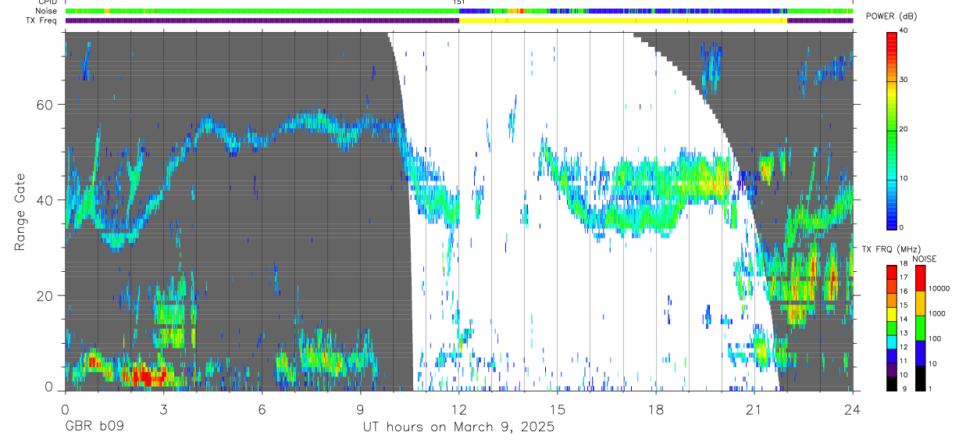Click the hour tick label '24' on time axis
Image resolution: width=959 pixels, height=443 pixels.
click(x=852, y=410)
